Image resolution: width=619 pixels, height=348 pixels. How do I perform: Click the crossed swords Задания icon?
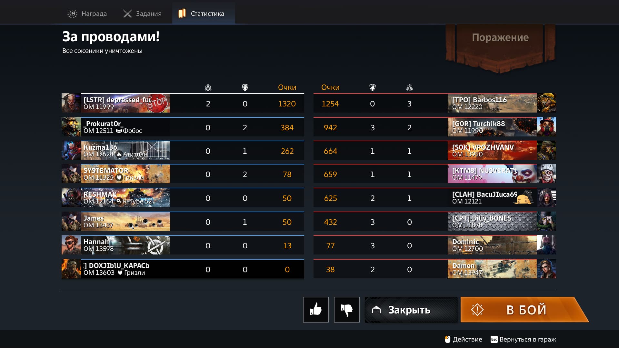[127, 14]
